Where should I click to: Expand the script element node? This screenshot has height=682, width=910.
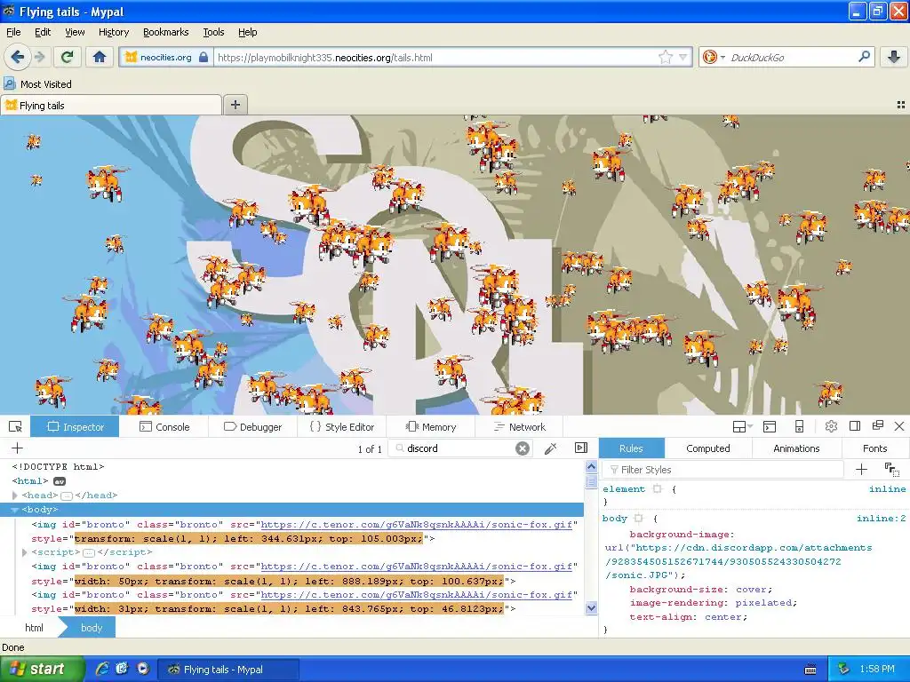pos(24,552)
